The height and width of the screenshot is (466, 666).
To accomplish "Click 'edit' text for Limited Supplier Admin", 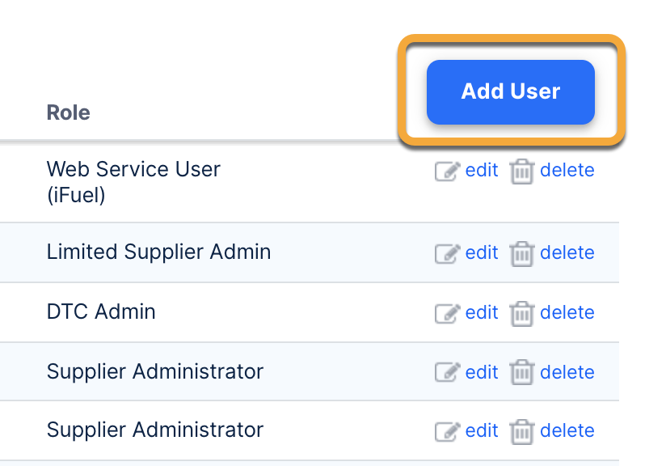I will click(x=482, y=252).
